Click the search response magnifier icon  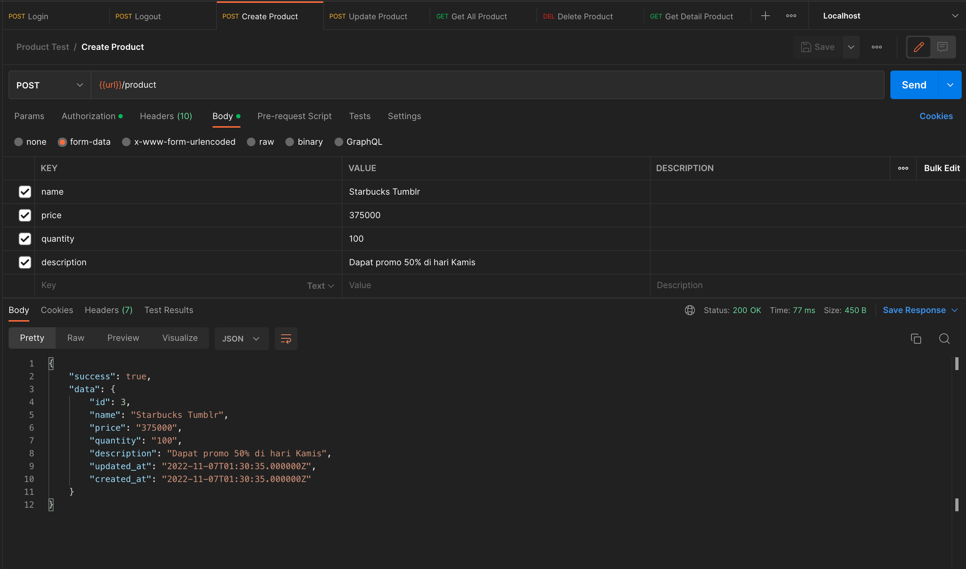[944, 339]
